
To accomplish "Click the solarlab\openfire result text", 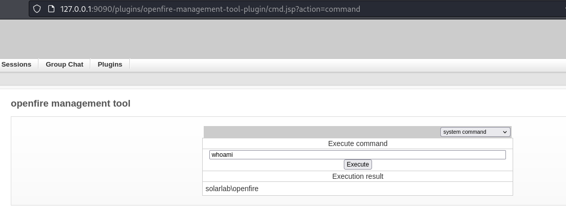I will [232, 189].
